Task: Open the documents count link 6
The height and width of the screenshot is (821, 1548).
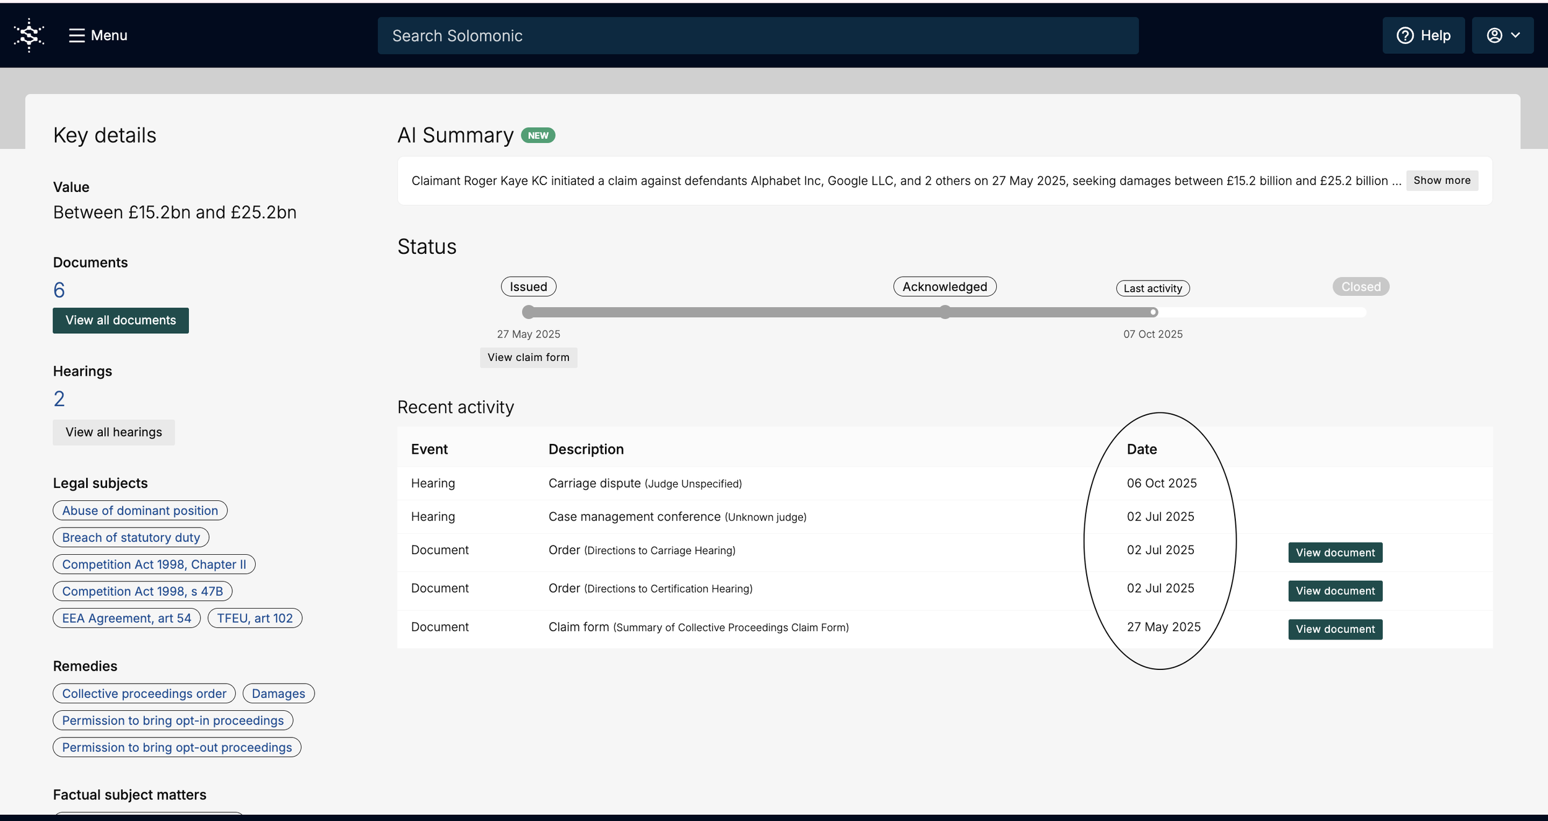Action: click(x=59, y=290)
